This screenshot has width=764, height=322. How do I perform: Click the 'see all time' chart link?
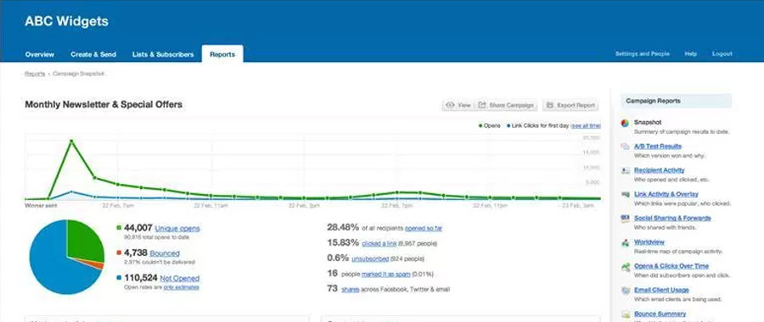tap(586, 125)
